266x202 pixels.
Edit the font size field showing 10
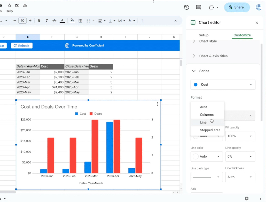click(23, 21)
